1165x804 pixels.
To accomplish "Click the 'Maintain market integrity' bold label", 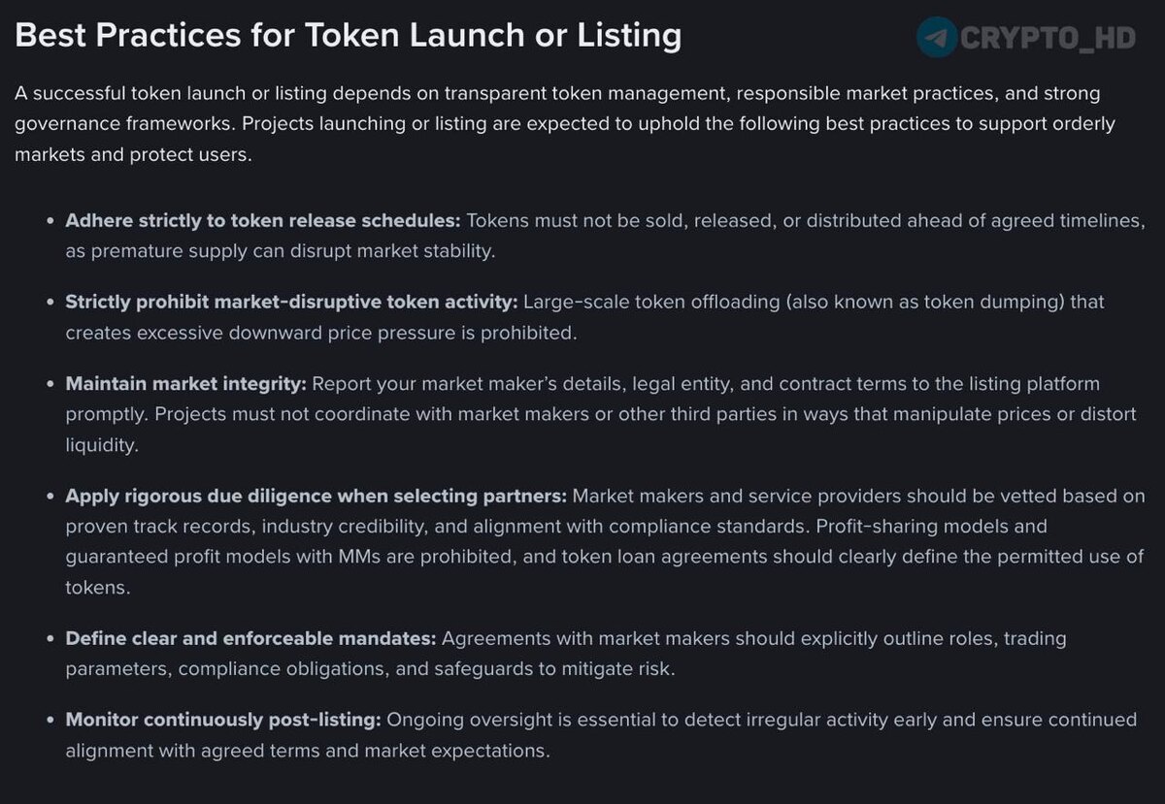I will (185, 383).
